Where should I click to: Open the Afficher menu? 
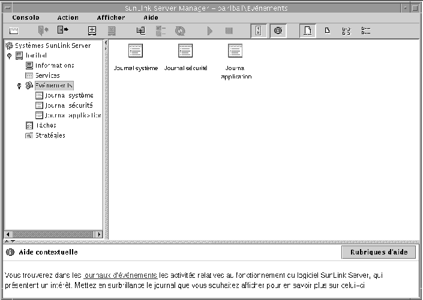(111, 18)
